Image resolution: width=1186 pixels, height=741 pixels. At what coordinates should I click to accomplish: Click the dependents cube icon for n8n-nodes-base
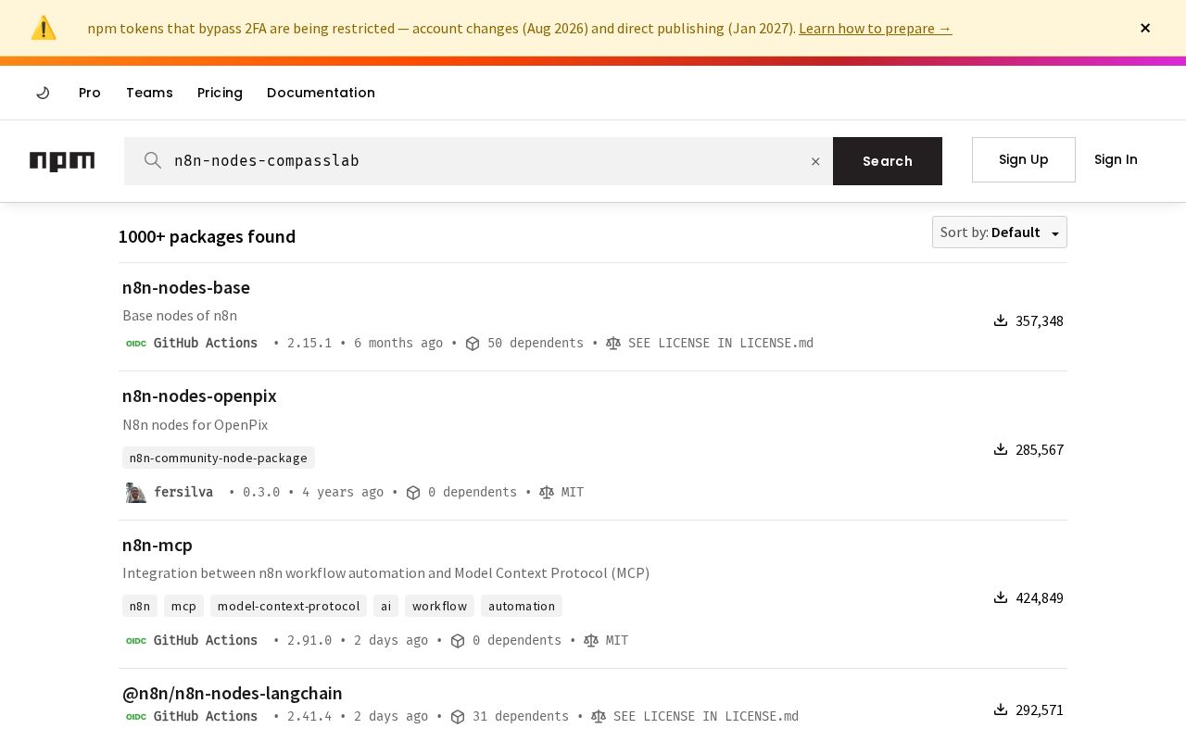click(473, 344)
